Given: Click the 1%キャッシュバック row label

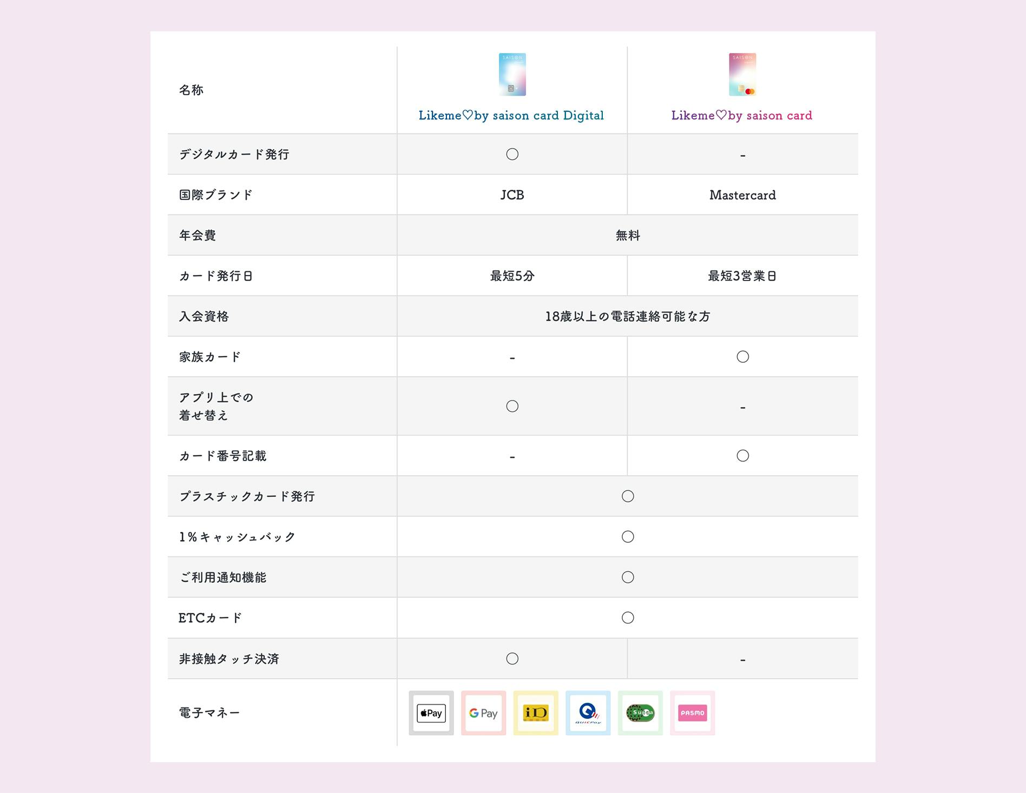Looking at the screenshot, I should tap(238, 537).
